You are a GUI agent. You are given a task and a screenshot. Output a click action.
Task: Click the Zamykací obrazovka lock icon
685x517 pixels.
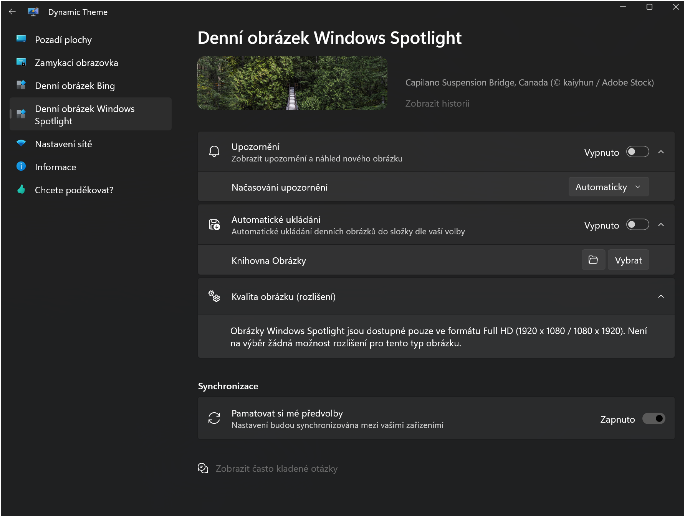(x=21, y=62)
